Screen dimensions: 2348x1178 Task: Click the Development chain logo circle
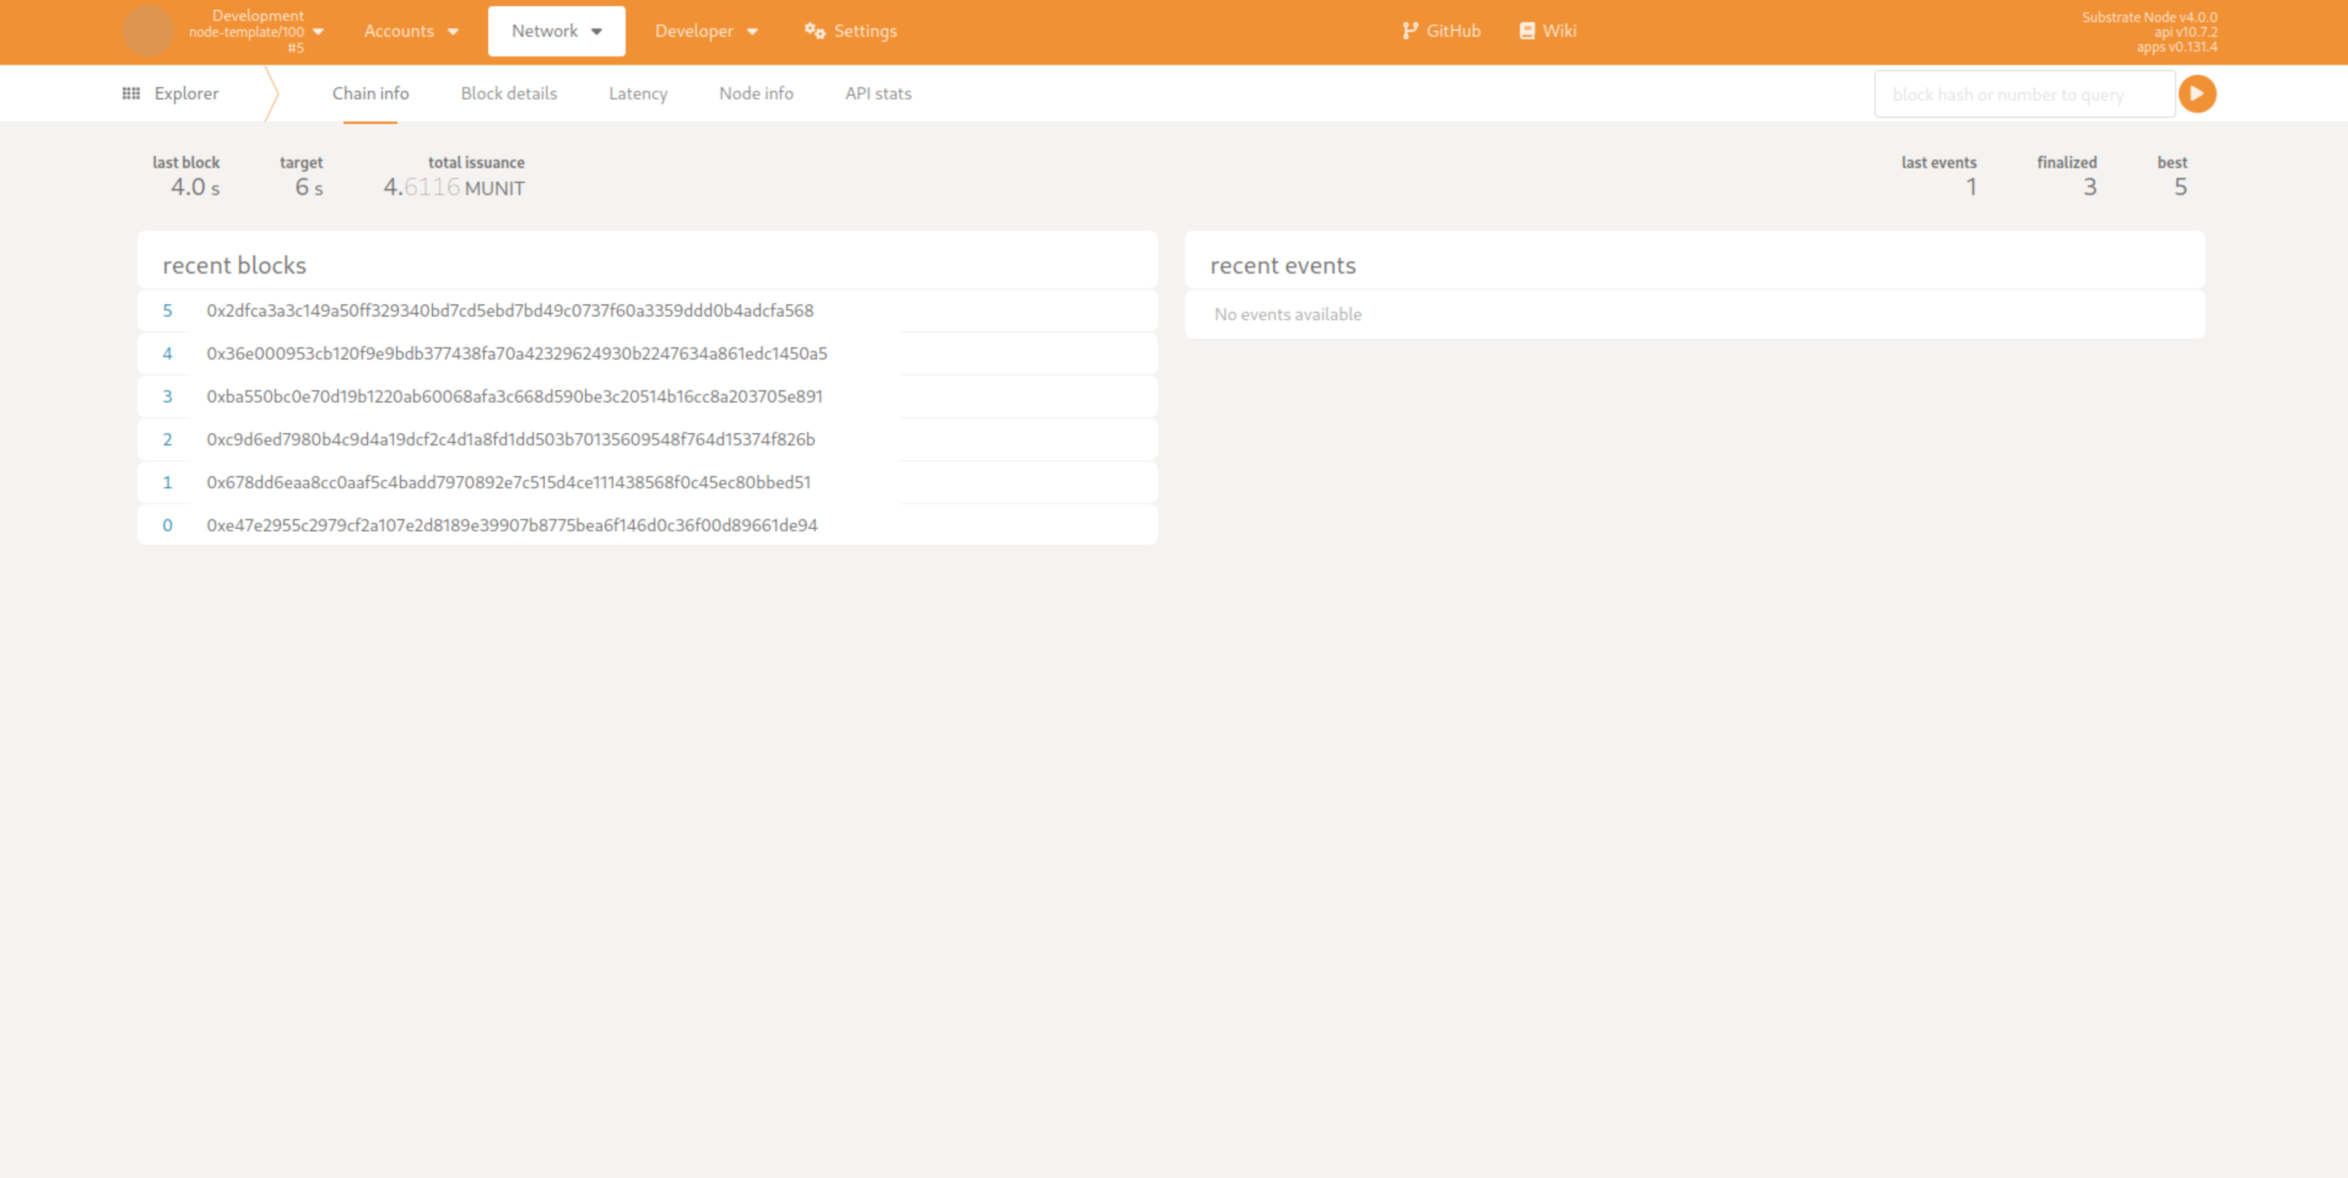148,31
